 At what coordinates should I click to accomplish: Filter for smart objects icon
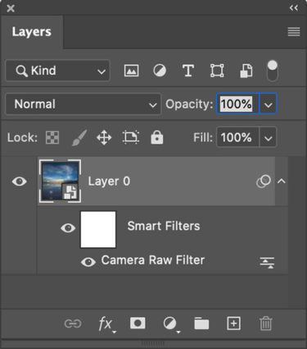coord(246,71)
